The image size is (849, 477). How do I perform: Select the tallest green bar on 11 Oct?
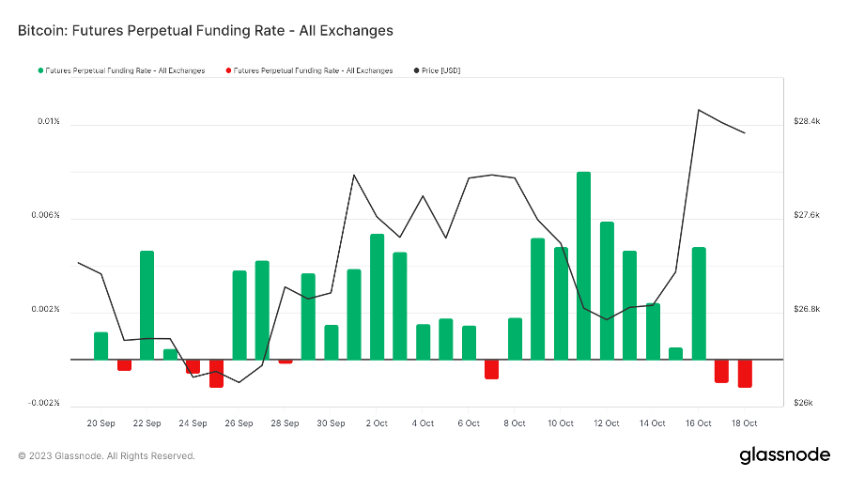coord(583,265)
